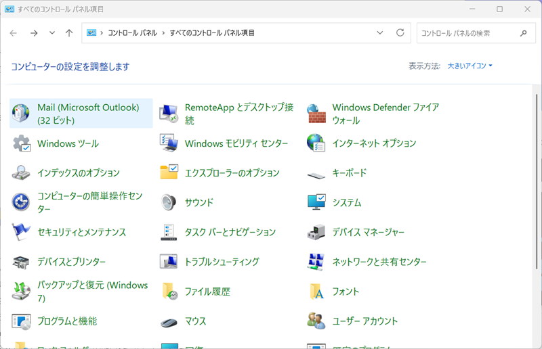Click the コンピューターの設定を調整します heading
This screenshot has width=542, height=349.
[x=70, y=67]
